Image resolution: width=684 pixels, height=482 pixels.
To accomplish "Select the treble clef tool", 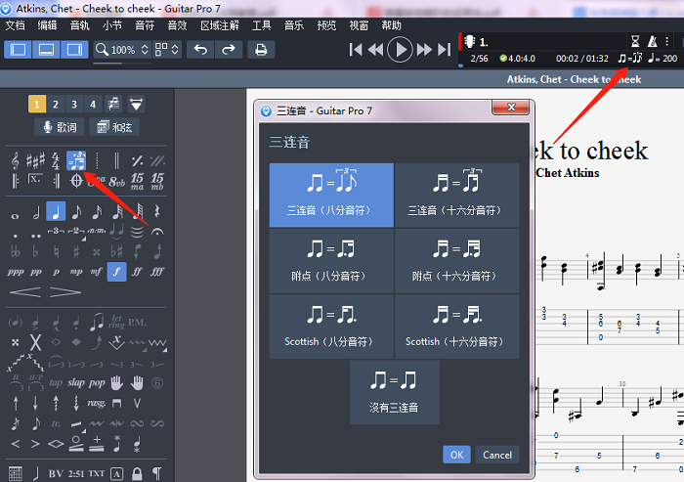I will pos(16,159).
